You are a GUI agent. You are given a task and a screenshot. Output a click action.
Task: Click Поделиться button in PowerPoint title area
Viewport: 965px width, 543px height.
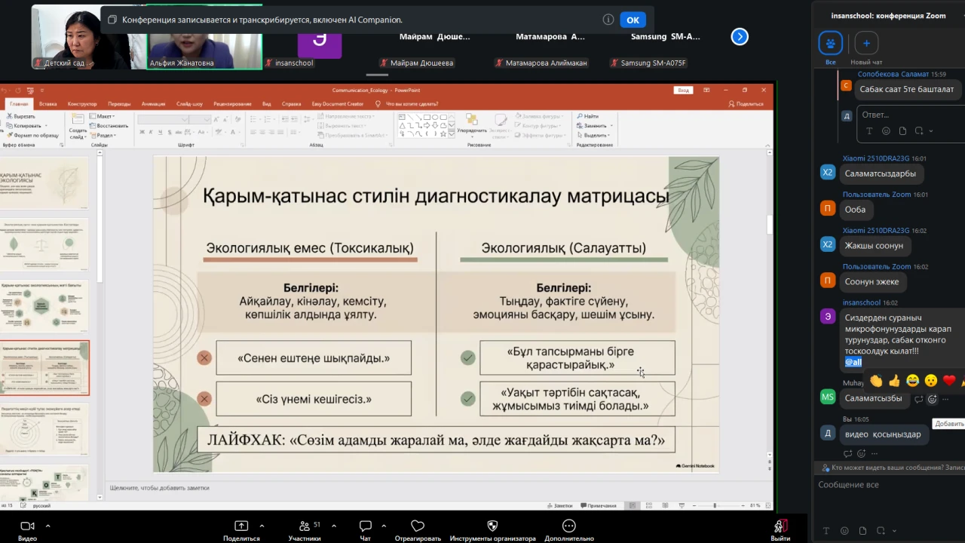[x=746, y=103]
